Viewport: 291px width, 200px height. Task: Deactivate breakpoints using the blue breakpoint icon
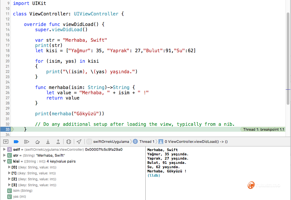coord(16,142)
